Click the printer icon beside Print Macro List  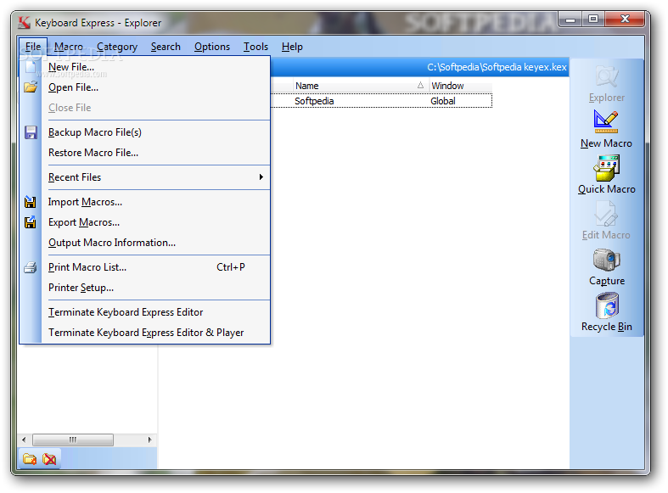31,267
